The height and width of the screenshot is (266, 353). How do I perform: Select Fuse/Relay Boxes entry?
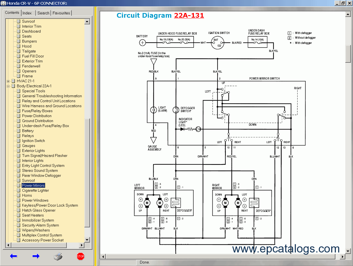tap(37, 111)
